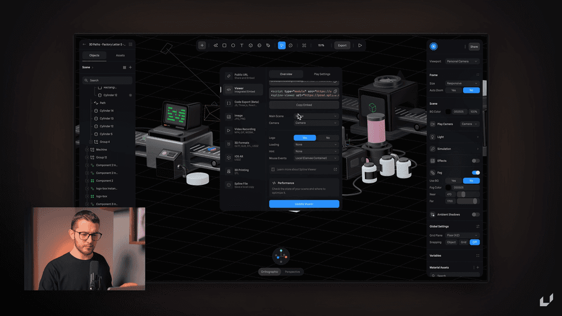Image resolution: width=562 pixels, height=316 pixels.
Task: Click the Fog Color swatch
Action: pyautogui.click(x=448, y=188)
